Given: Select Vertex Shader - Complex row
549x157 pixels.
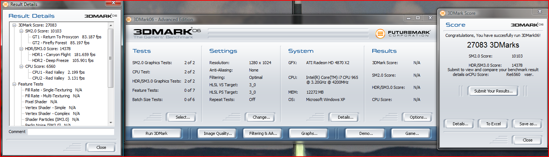Looking at the screenshot, I should tap(53, 114).
